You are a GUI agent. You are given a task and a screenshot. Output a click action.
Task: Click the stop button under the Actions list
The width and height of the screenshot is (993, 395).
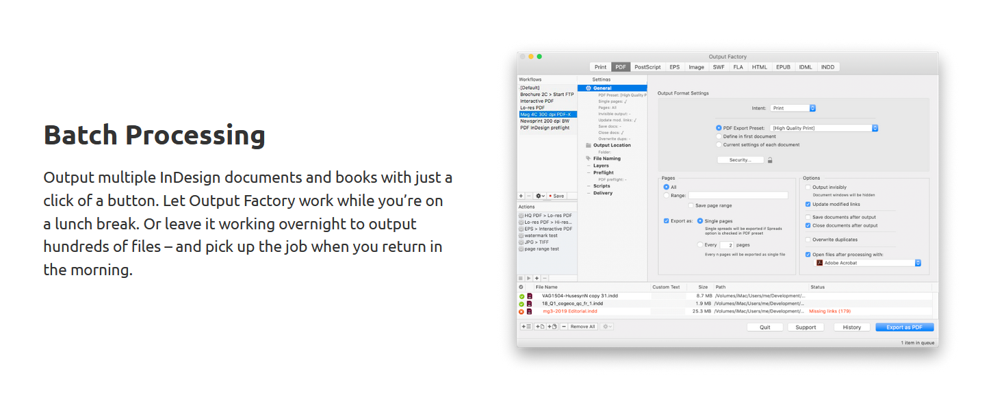click(x=521, y=278)
